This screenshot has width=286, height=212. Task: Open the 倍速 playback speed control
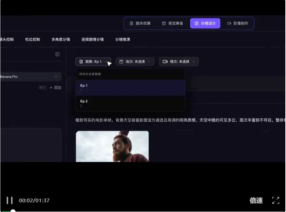click(256, 200)
